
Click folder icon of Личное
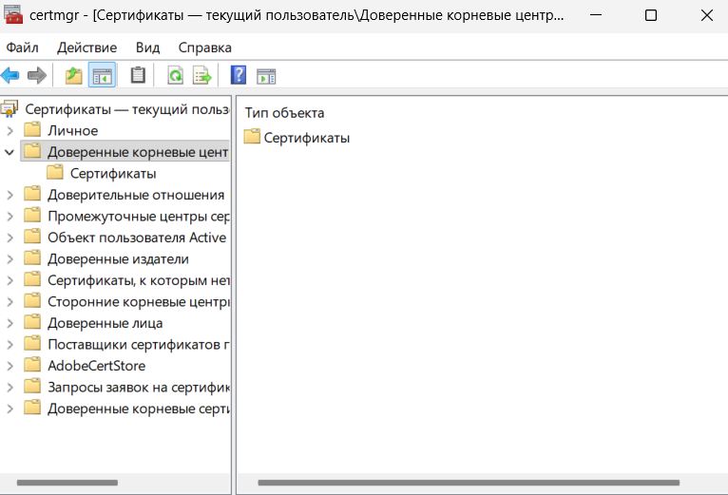[x=32, y=129]
